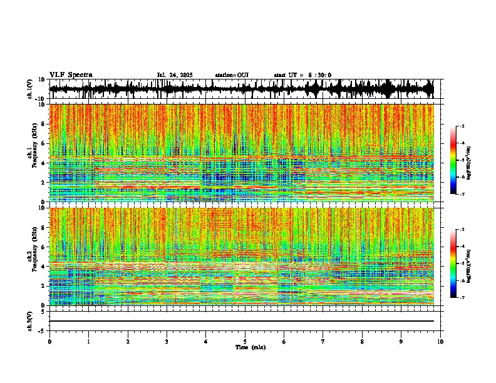This screenshot has height=383, width=496.
Task: Click the "-7" bottom value of ch.2 colorbar
Action: (x=462, y=297)
